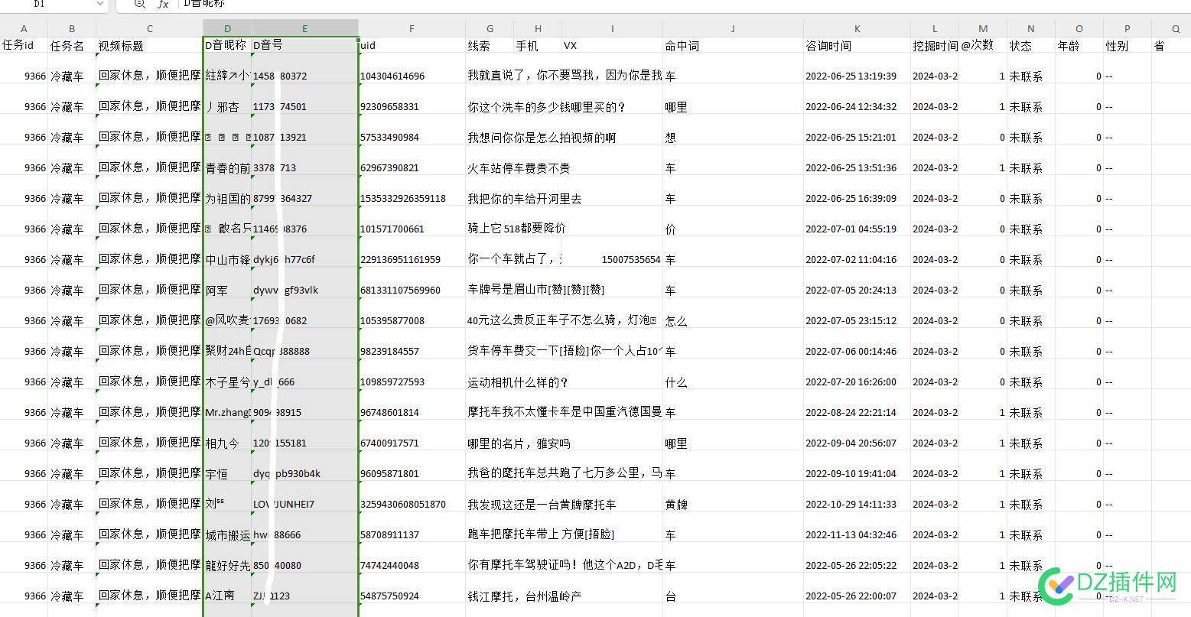
Task: Select uid cell 3259430608051870
Action: point(412,496)
